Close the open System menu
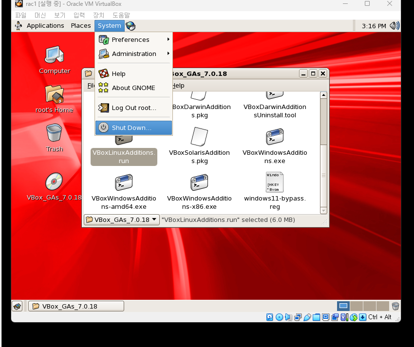414x347 pixels. coord(109,26)
